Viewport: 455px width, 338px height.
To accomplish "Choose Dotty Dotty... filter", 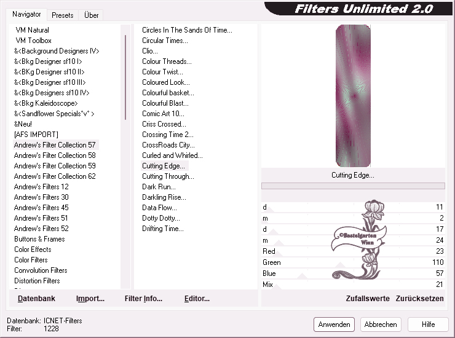I will pos(161,218).
